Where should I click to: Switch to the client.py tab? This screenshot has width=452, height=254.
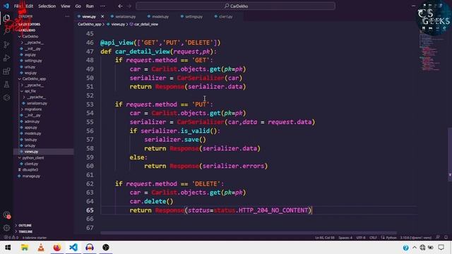click(224, 16)
